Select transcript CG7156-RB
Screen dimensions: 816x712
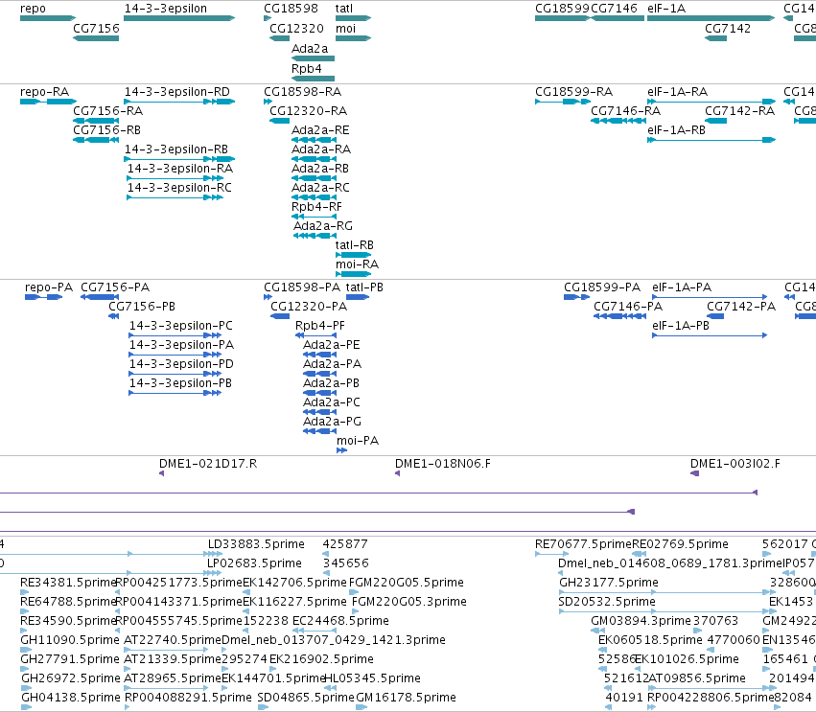coord(106,130)
